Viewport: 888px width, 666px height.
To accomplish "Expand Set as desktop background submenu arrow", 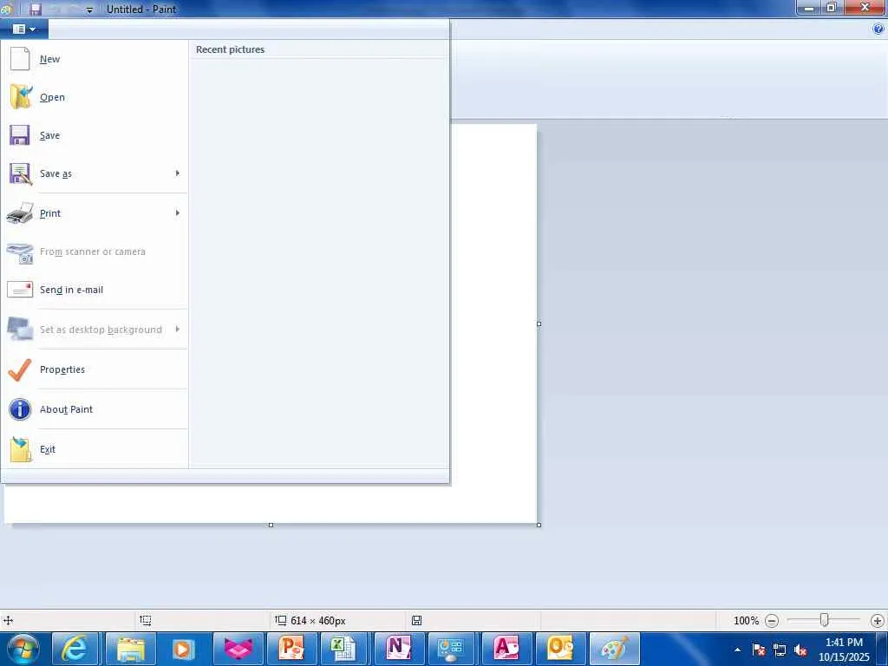I will click(x=177, y=329).
